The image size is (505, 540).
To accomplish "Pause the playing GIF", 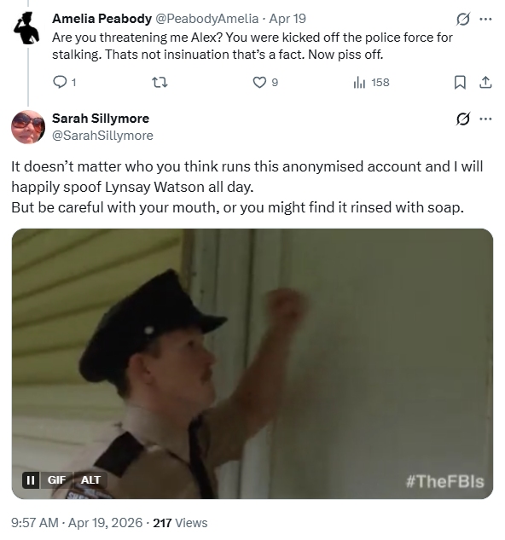I will click(31, 479).
